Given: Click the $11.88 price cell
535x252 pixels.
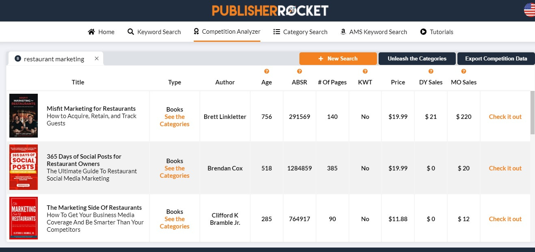Looking at the screenshot, I should (x=398, y=219).
